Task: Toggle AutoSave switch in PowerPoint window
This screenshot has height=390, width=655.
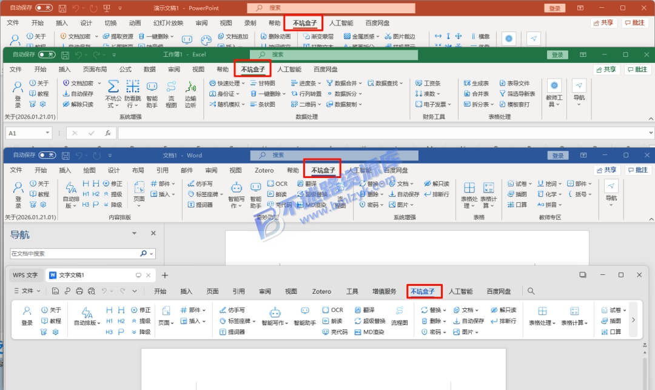Action: (44, 7)
